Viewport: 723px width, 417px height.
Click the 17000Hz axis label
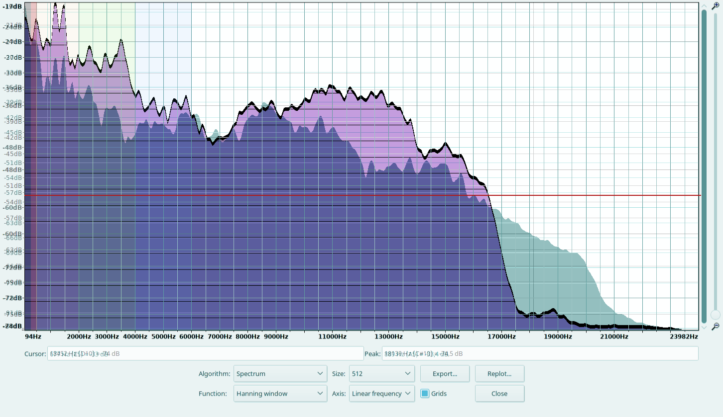click(x=501, y=336)
